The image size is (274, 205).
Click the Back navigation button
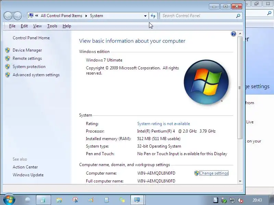[8, 16]
